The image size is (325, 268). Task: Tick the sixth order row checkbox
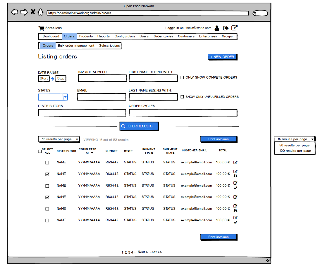pos(47,221)
